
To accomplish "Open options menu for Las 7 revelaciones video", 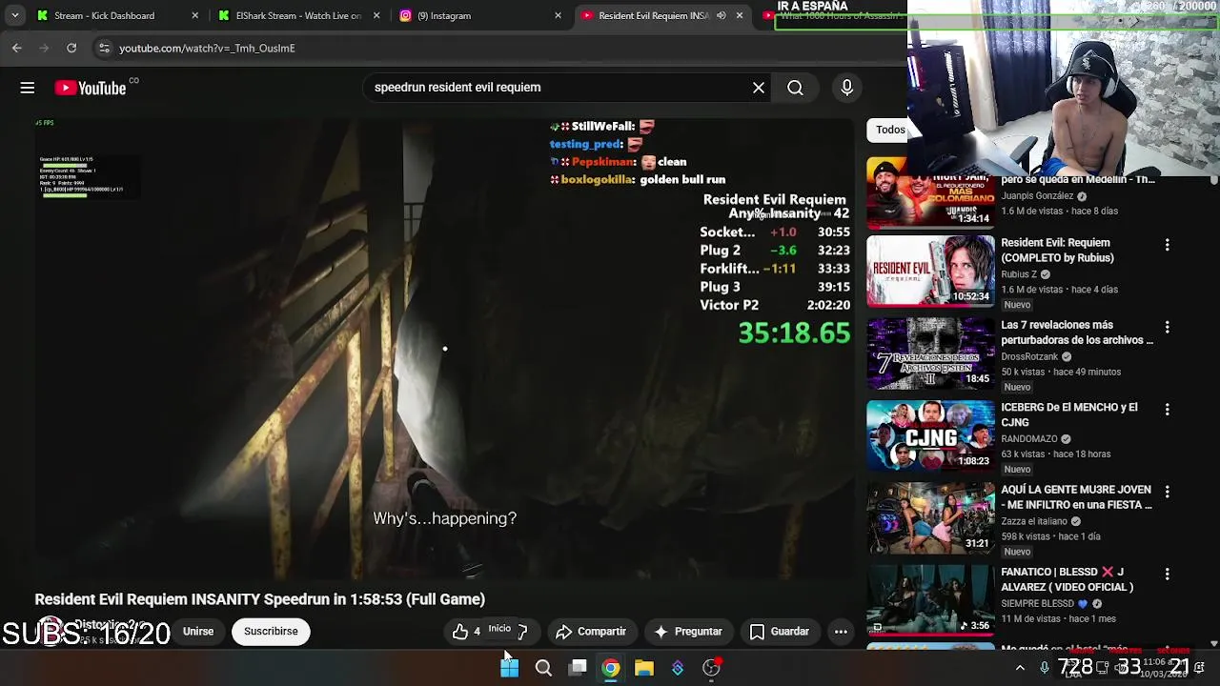I will (1167, 327).
